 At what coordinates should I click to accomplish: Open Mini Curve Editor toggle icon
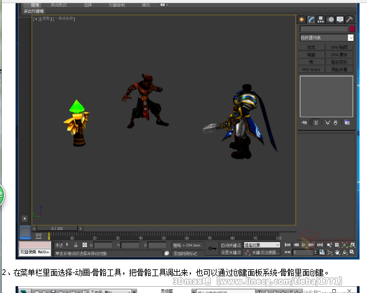coord(39,237)
